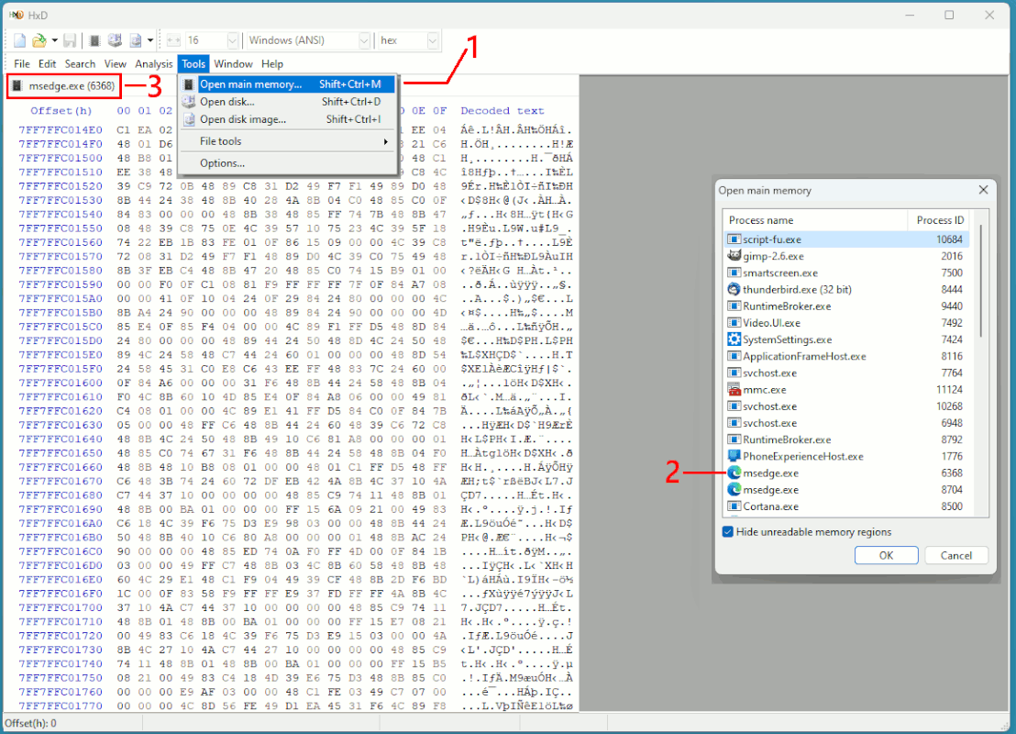The height and width of the screenshot is (734, 1016).
Task: Choose Open disk image menu entry
Action: (288, 119)
